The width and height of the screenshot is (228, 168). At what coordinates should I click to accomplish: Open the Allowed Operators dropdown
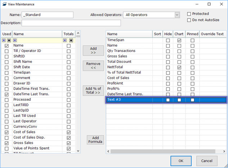[x=177, y=15]
